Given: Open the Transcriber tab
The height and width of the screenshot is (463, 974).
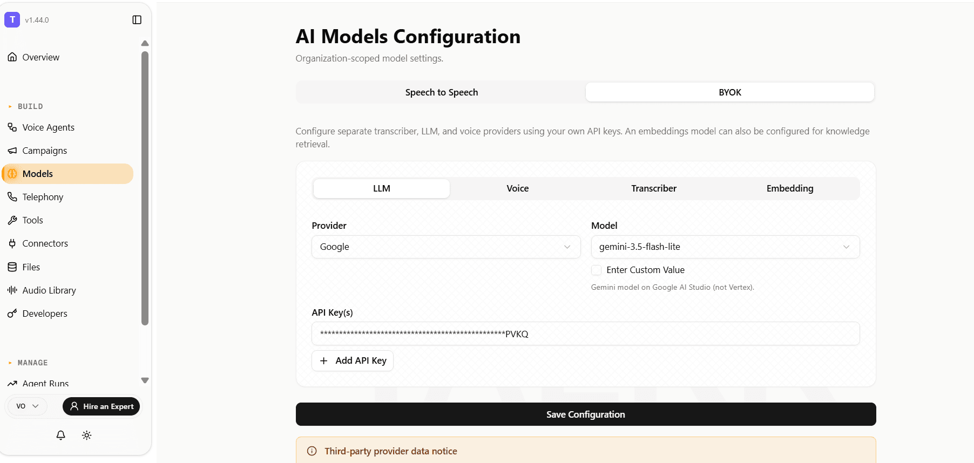Looking at the screenshot, I should [x=654, y=188].
